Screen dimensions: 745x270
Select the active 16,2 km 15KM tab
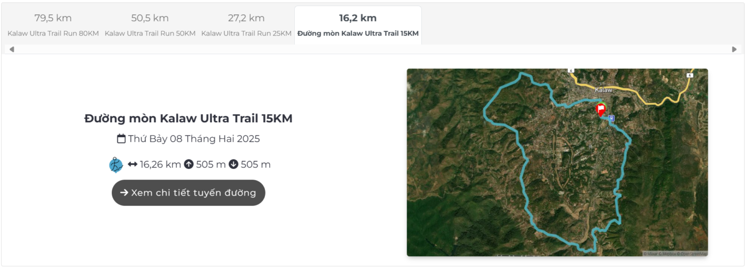coord(358,25)
